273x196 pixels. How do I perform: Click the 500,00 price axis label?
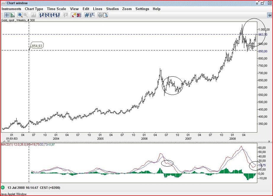tap(263, 102)
